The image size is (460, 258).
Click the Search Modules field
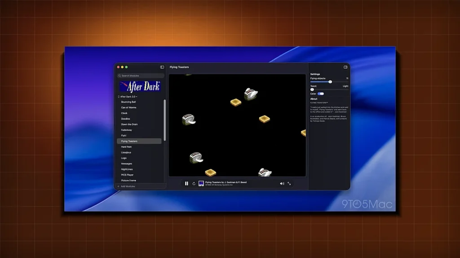coord(141,75)
